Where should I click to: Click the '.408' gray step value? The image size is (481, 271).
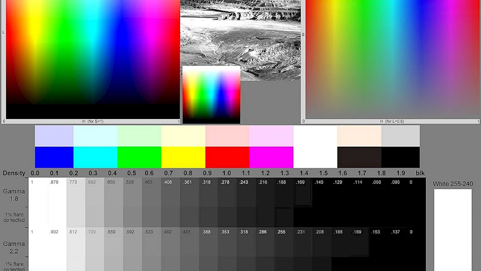pos(167,182)
